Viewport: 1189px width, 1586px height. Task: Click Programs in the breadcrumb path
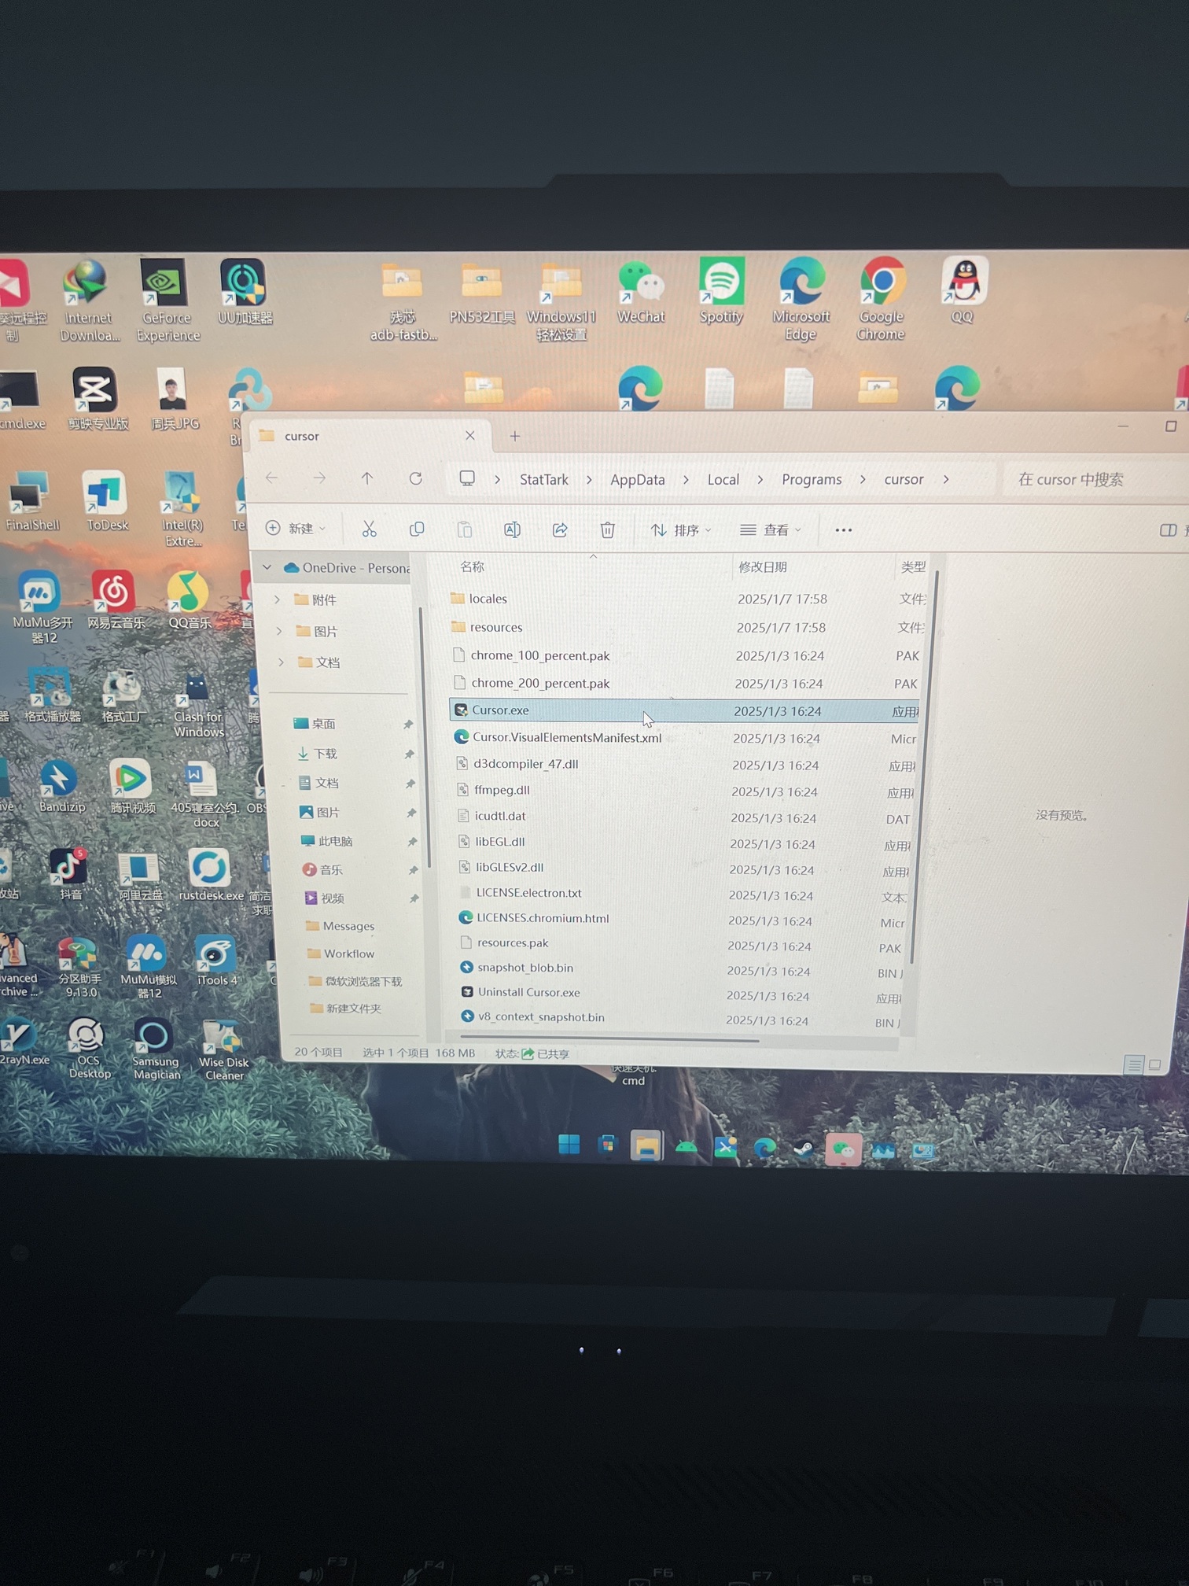(x=812, y=479)
